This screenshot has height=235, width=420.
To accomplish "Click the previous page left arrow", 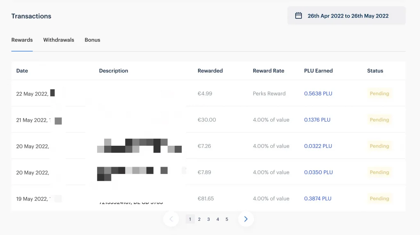I will (x=171, y=219).
